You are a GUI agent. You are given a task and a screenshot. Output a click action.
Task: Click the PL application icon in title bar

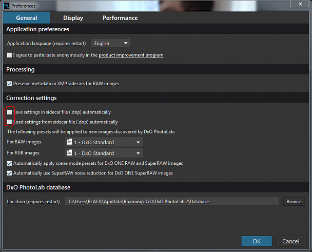pyautogui.click(x=6, y=6)
